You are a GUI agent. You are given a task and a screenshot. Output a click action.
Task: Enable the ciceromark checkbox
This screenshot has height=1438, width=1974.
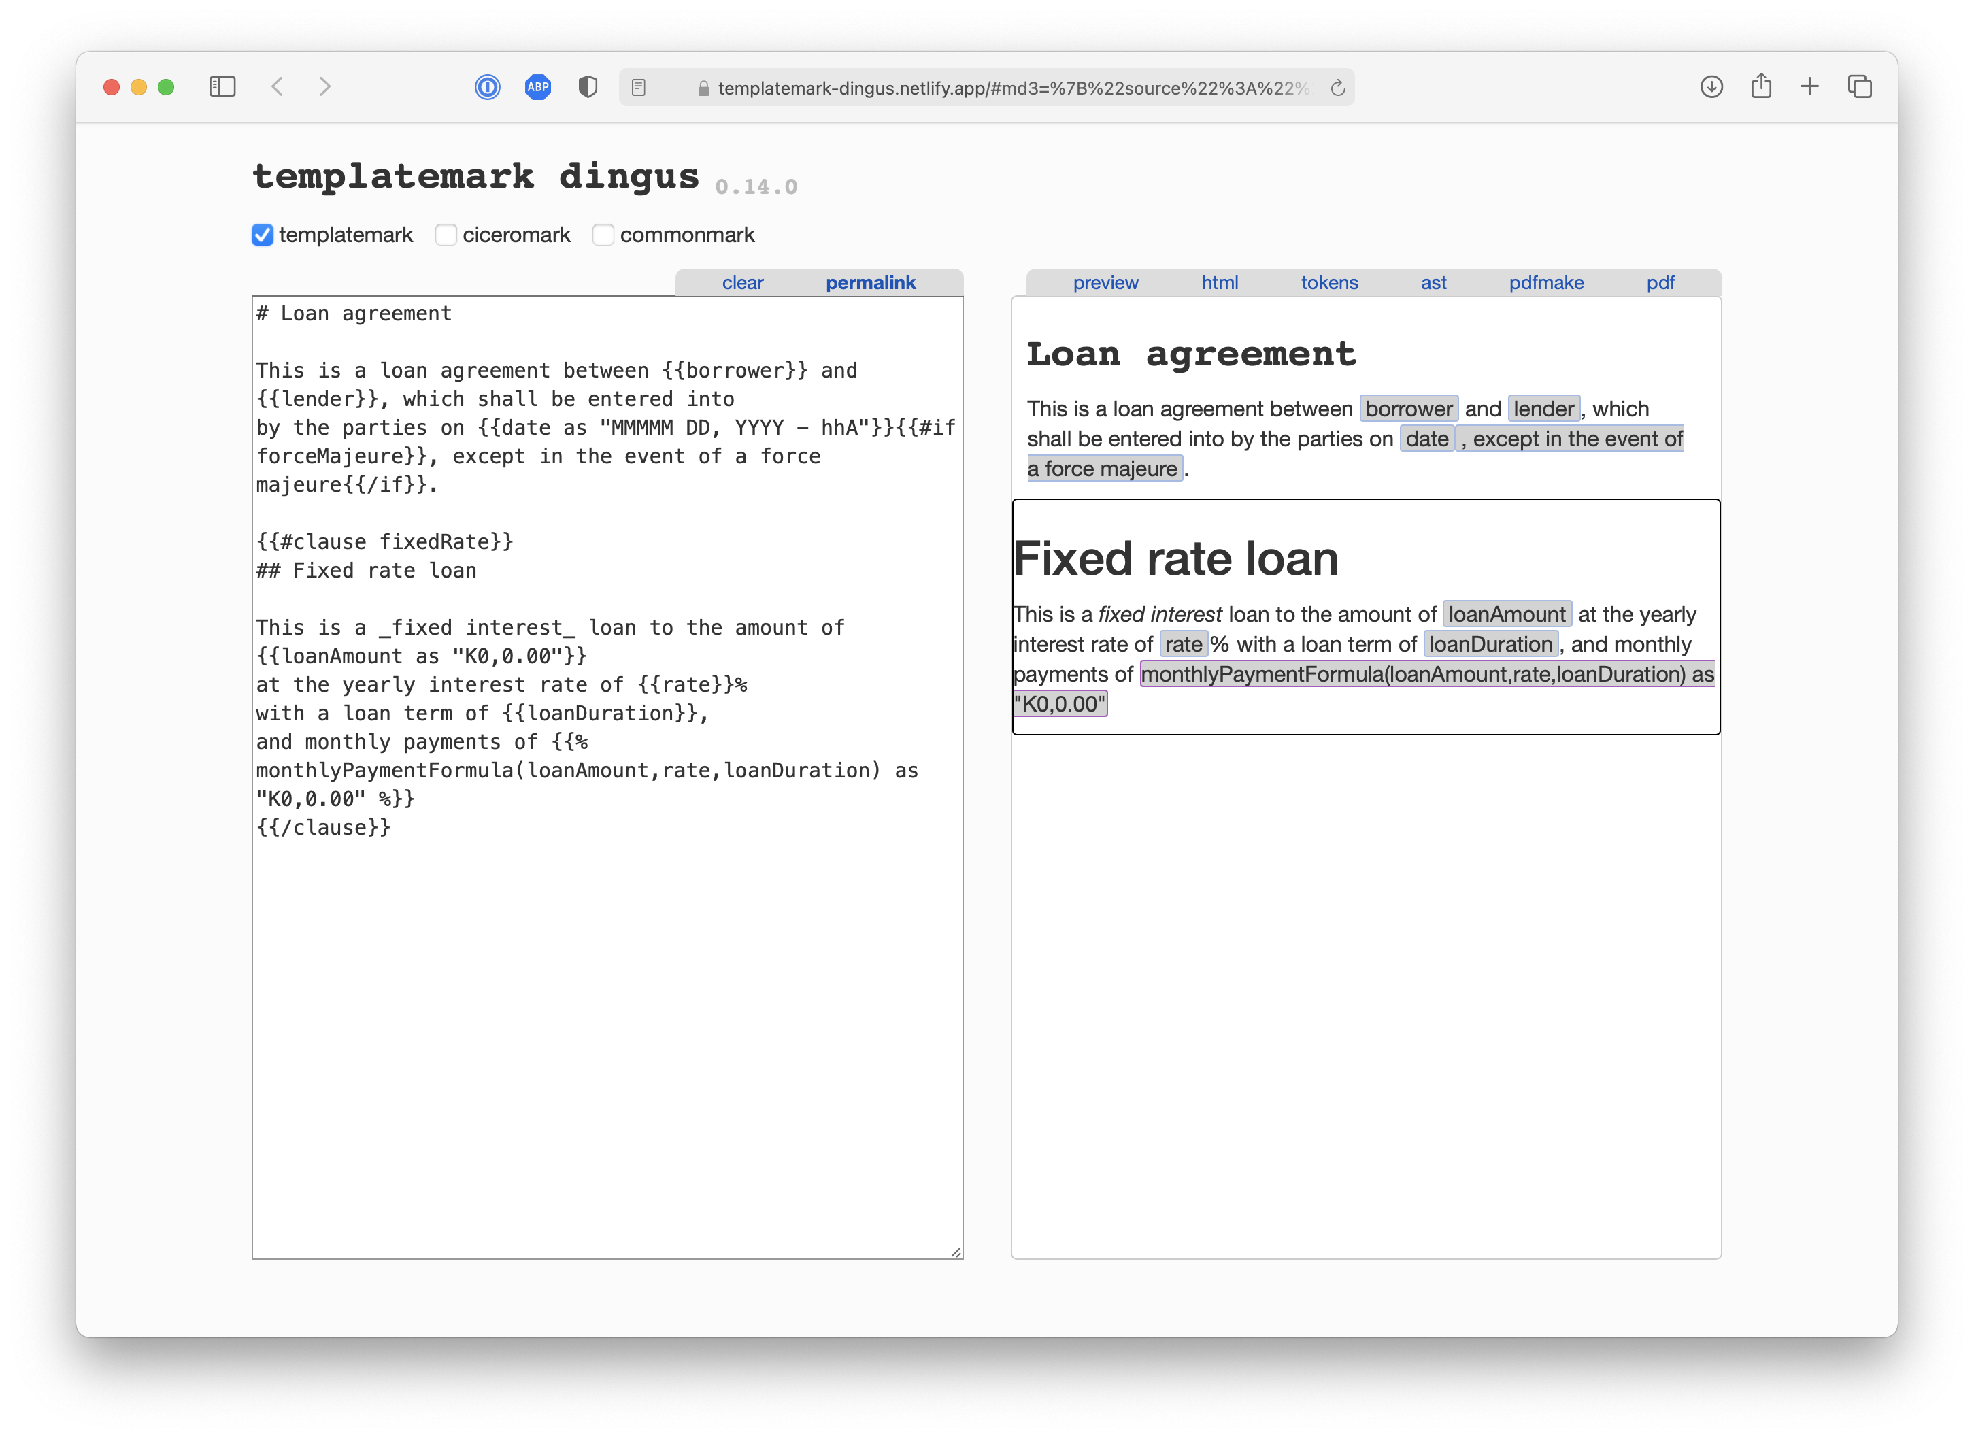[446, 235]
